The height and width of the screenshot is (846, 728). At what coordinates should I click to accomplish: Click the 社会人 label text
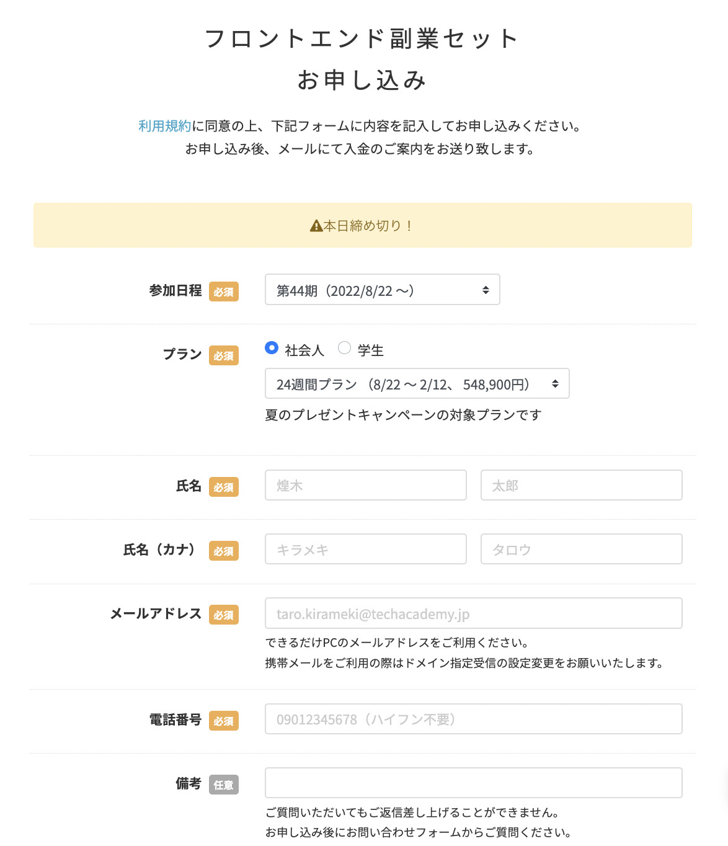[x=304, y=350]
